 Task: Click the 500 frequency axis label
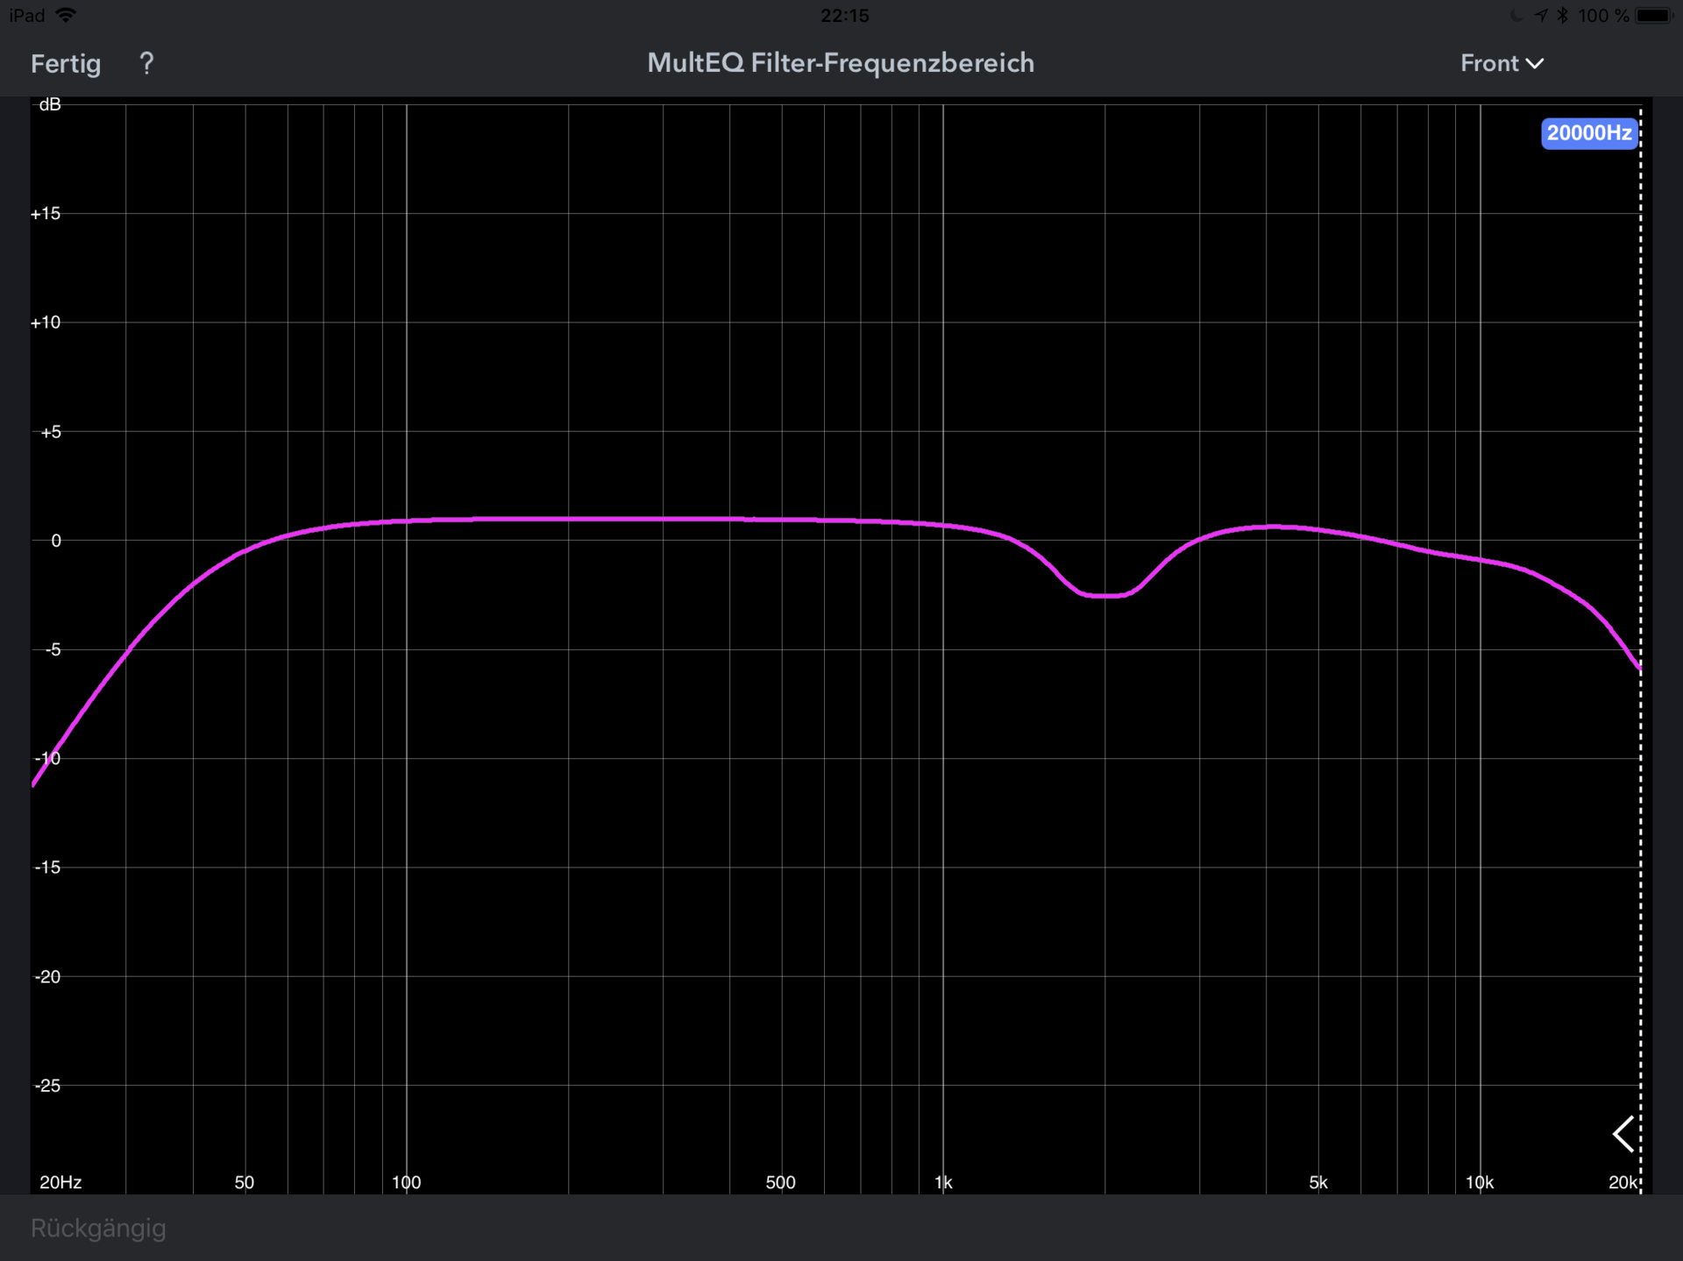coord(780,1182)
